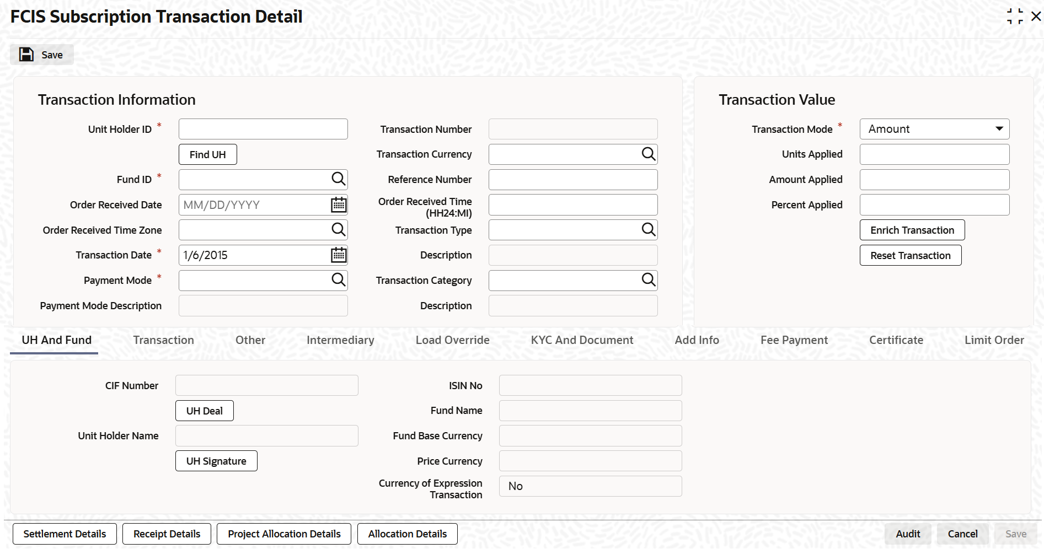Image resolution: width=1044 pixels, height=549 pixels.
Task: Click the Fund Name field
Action: coord(590,411)
